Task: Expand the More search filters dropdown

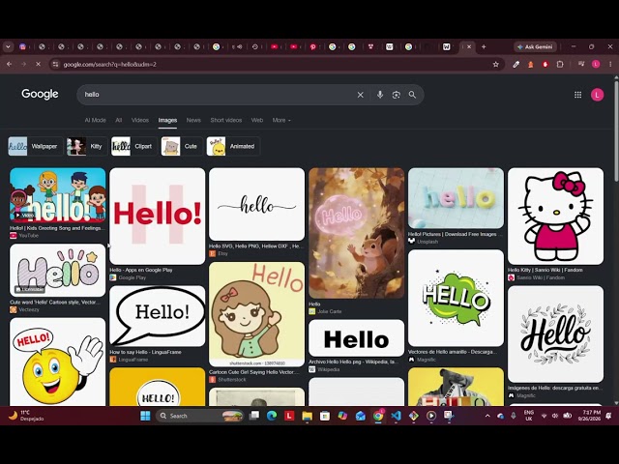Action: [x=281, y=120]
